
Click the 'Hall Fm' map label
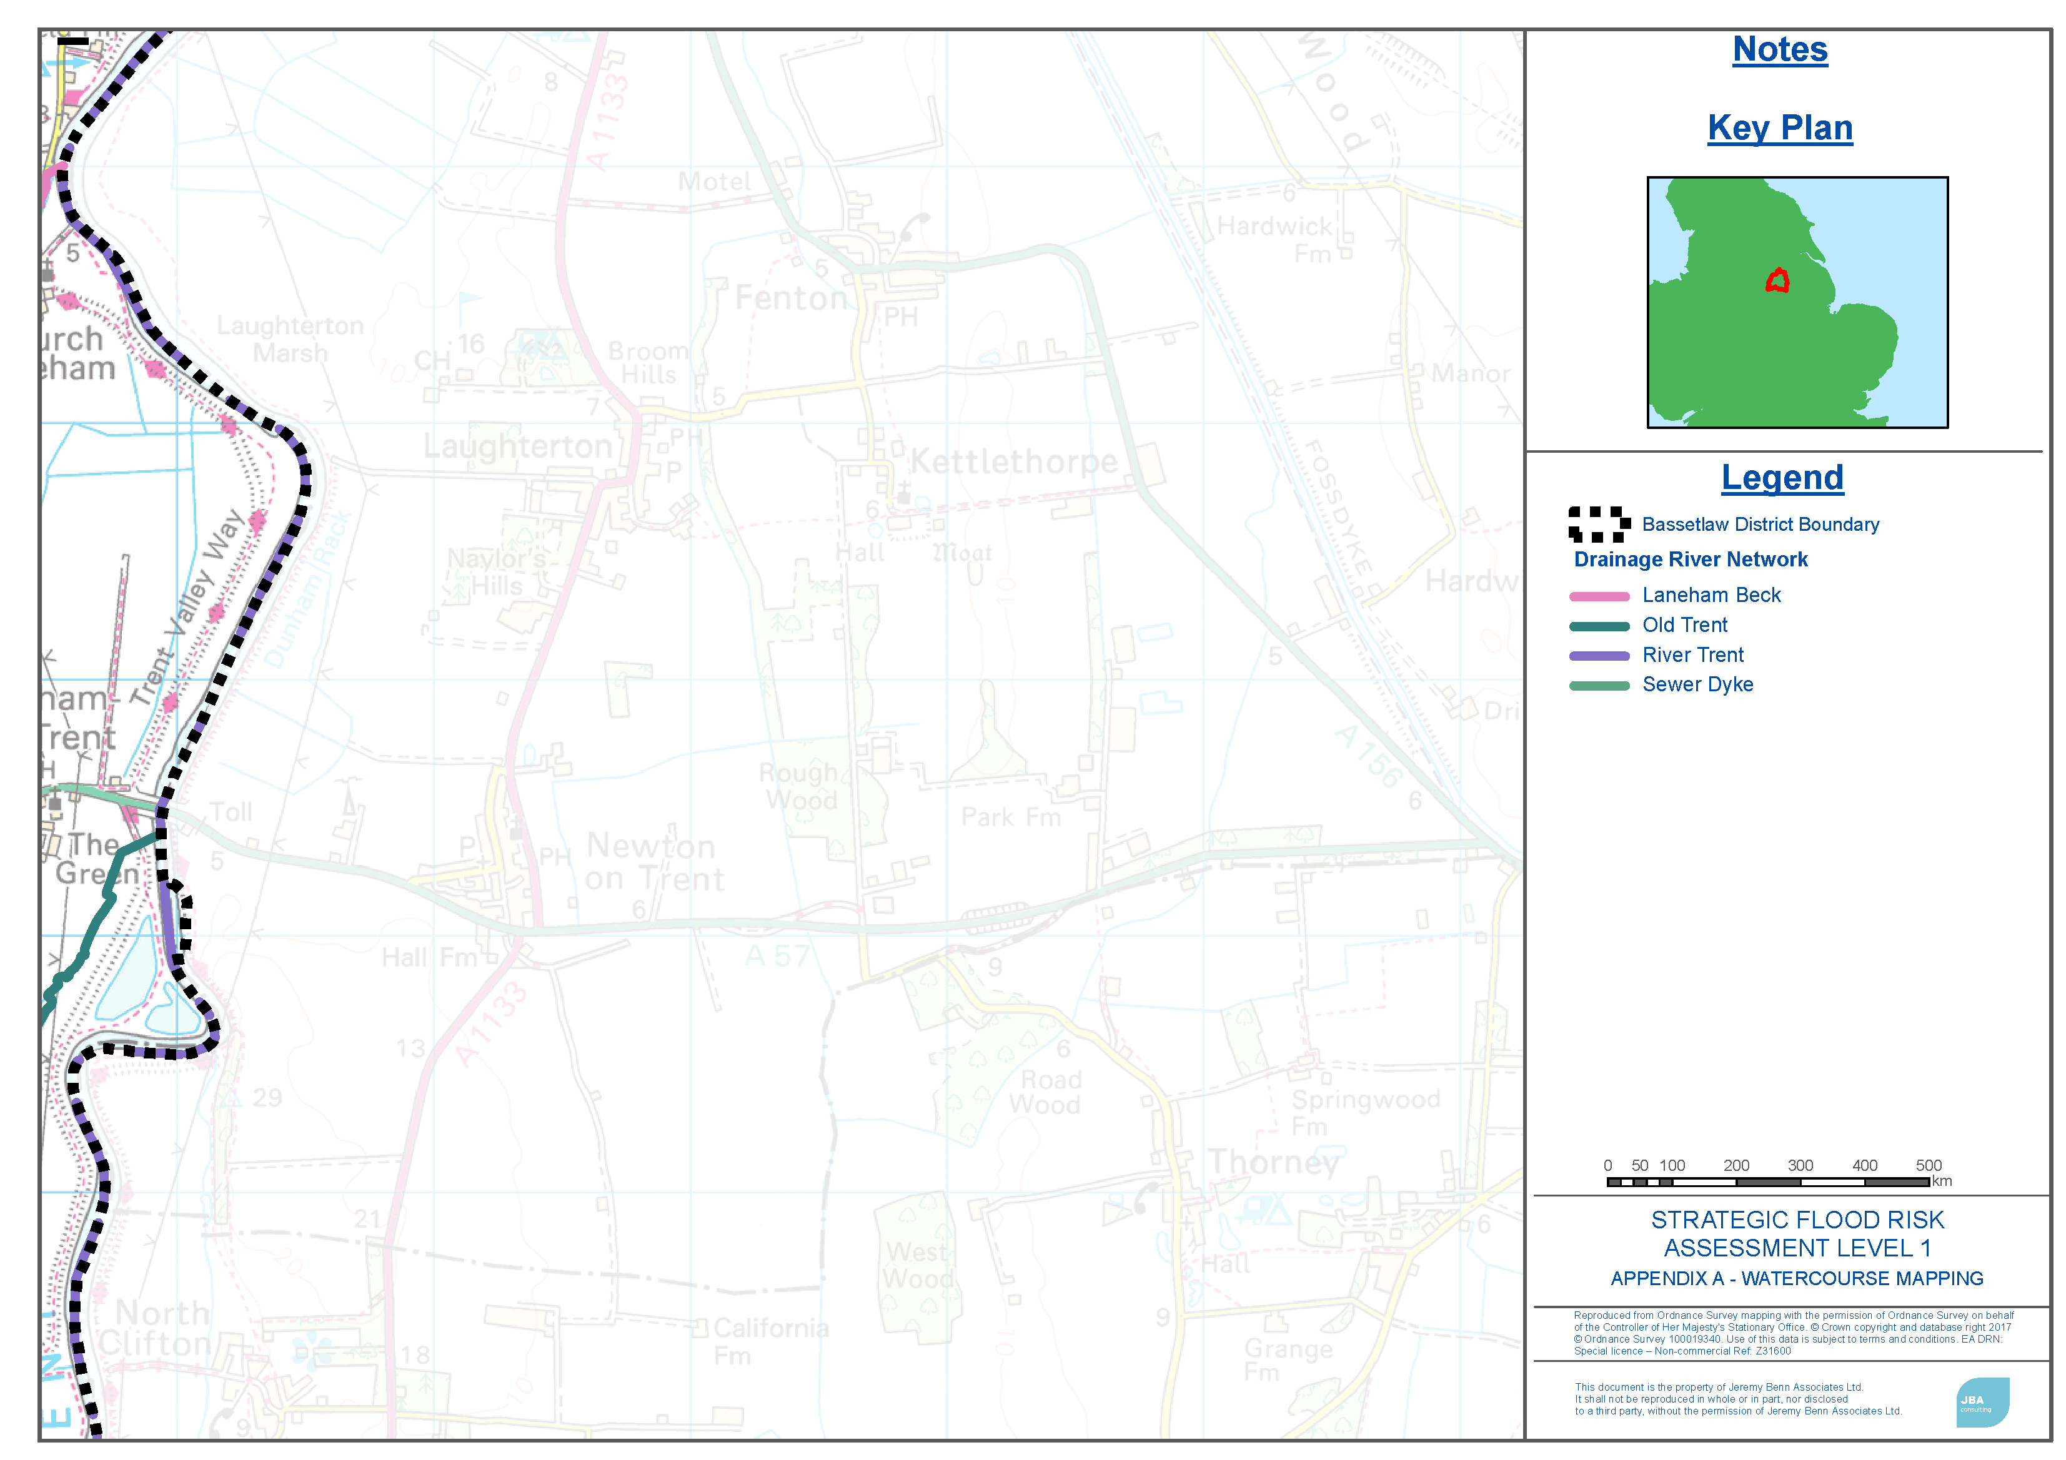(x=429, y=957)
